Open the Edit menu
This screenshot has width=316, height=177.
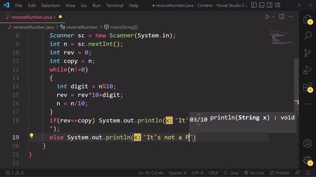pos(32,5)
